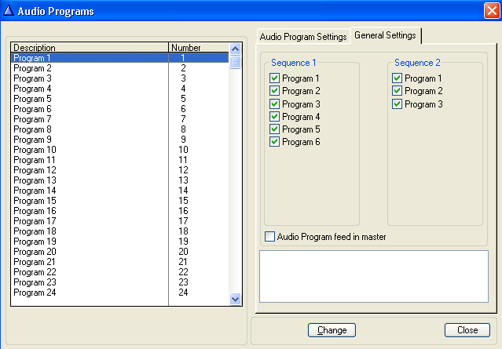
Task: Click the Audio Programs title bar icon
Action: click(9, 11)
